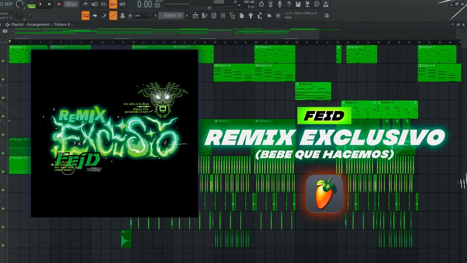
Task: Click the speech bubble project info icon
Action: point(316,4)
